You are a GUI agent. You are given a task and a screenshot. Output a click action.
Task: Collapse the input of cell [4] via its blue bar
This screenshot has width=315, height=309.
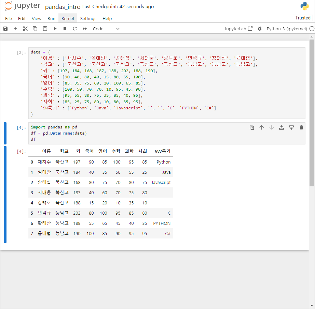coord(5,133)
